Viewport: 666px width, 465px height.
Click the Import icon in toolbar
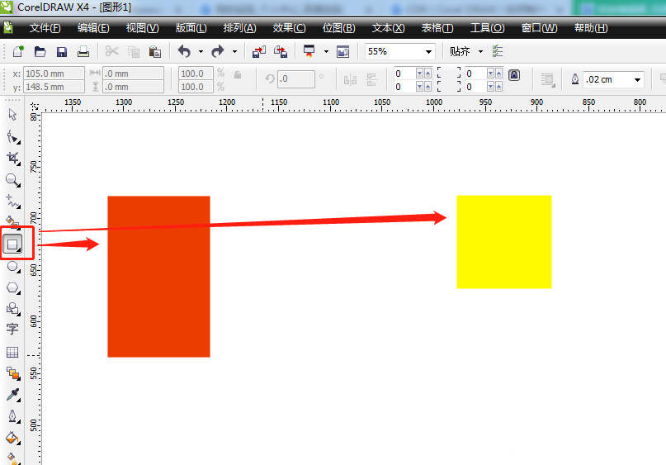click(259, 51)
